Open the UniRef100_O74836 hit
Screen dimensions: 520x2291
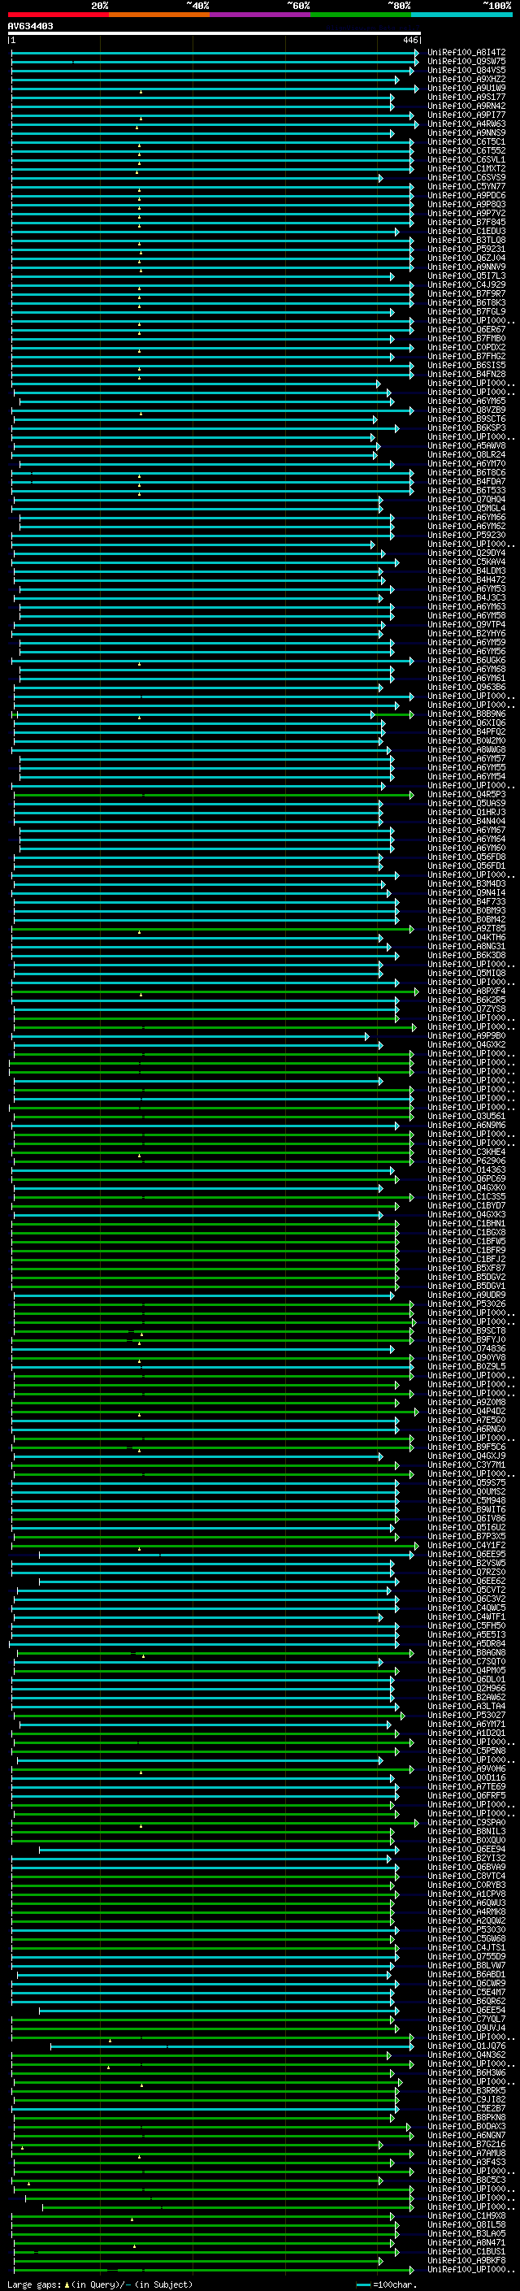[x=466, y=1348]
